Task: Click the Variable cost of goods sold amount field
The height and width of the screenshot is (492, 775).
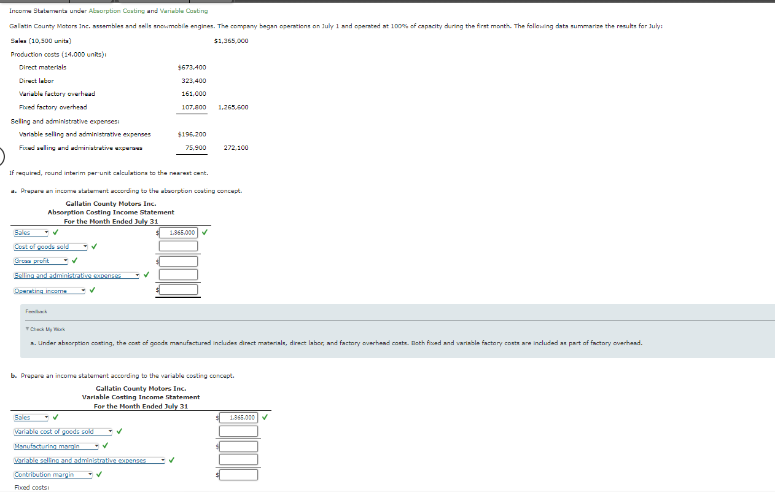Action: click(238, 431)
